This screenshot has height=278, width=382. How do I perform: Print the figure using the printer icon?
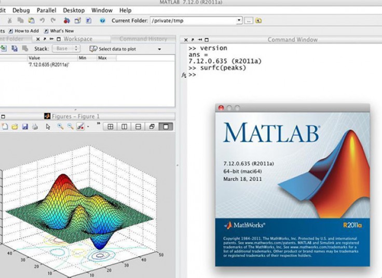(35, 127)
